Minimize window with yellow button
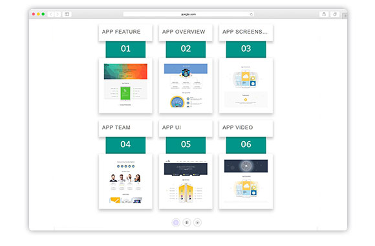This screenshot has height=246, width=375. click(x=38, y=14)
